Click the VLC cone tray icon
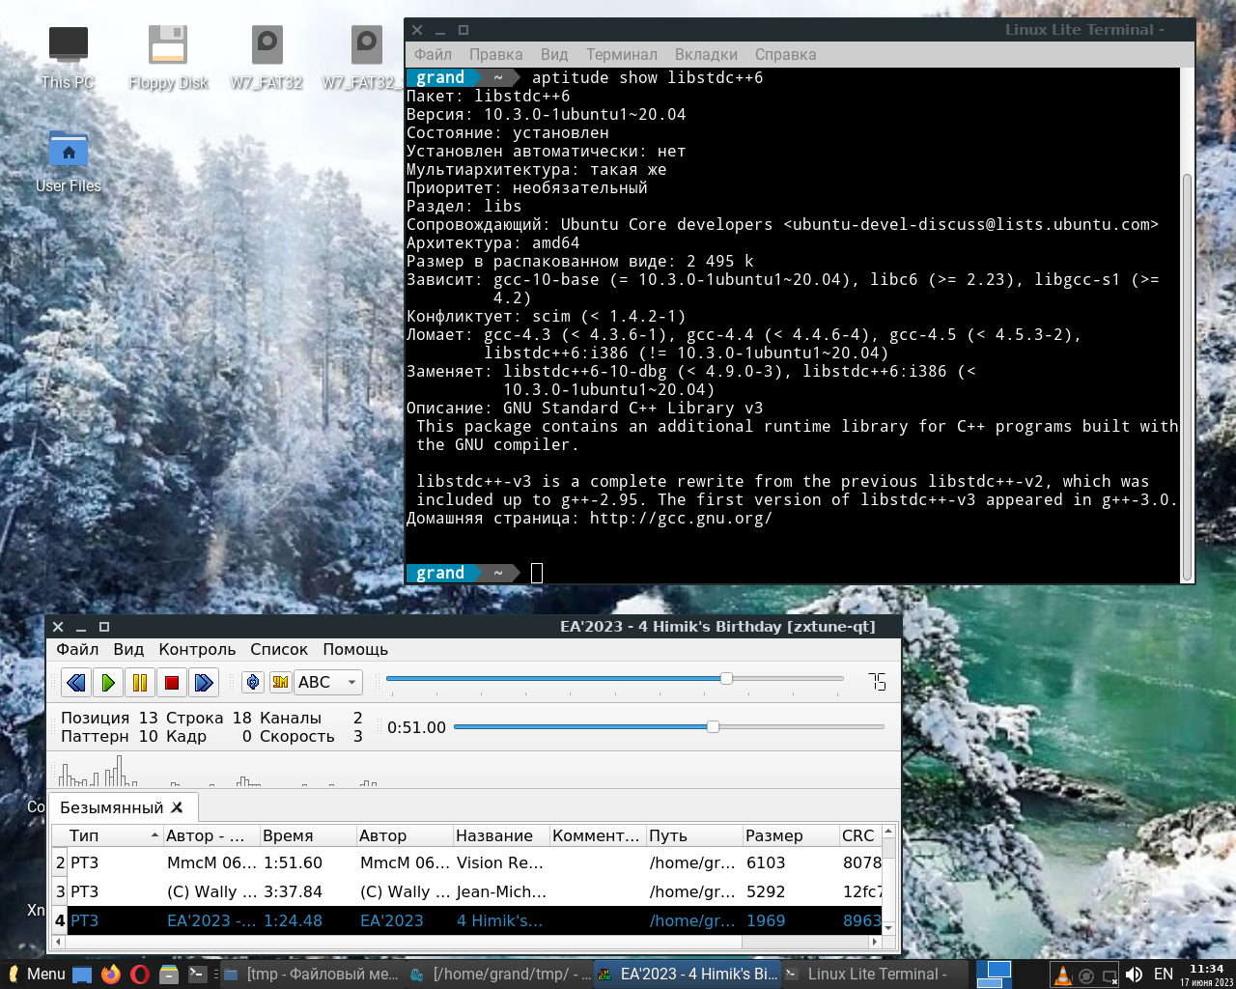The image size is (1236, 989). coord(1062,975)
